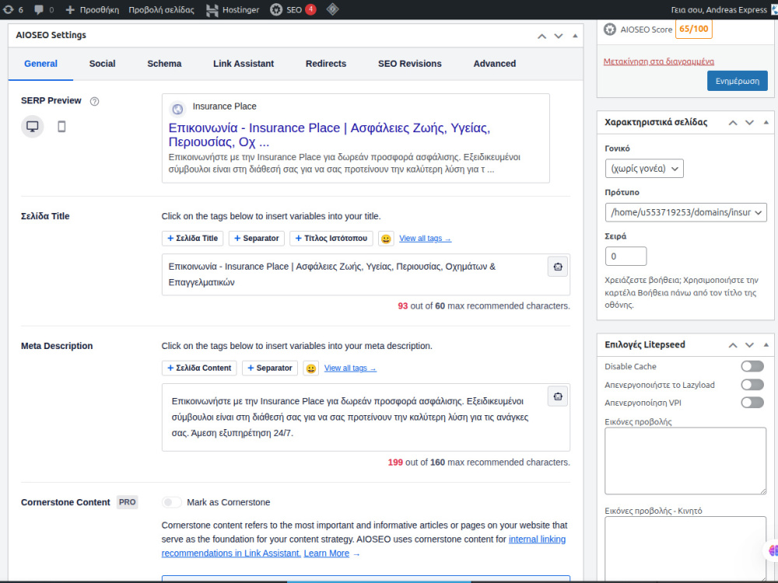Insert Separator tag into page title

pyautogui.click(x=257, y=239)
